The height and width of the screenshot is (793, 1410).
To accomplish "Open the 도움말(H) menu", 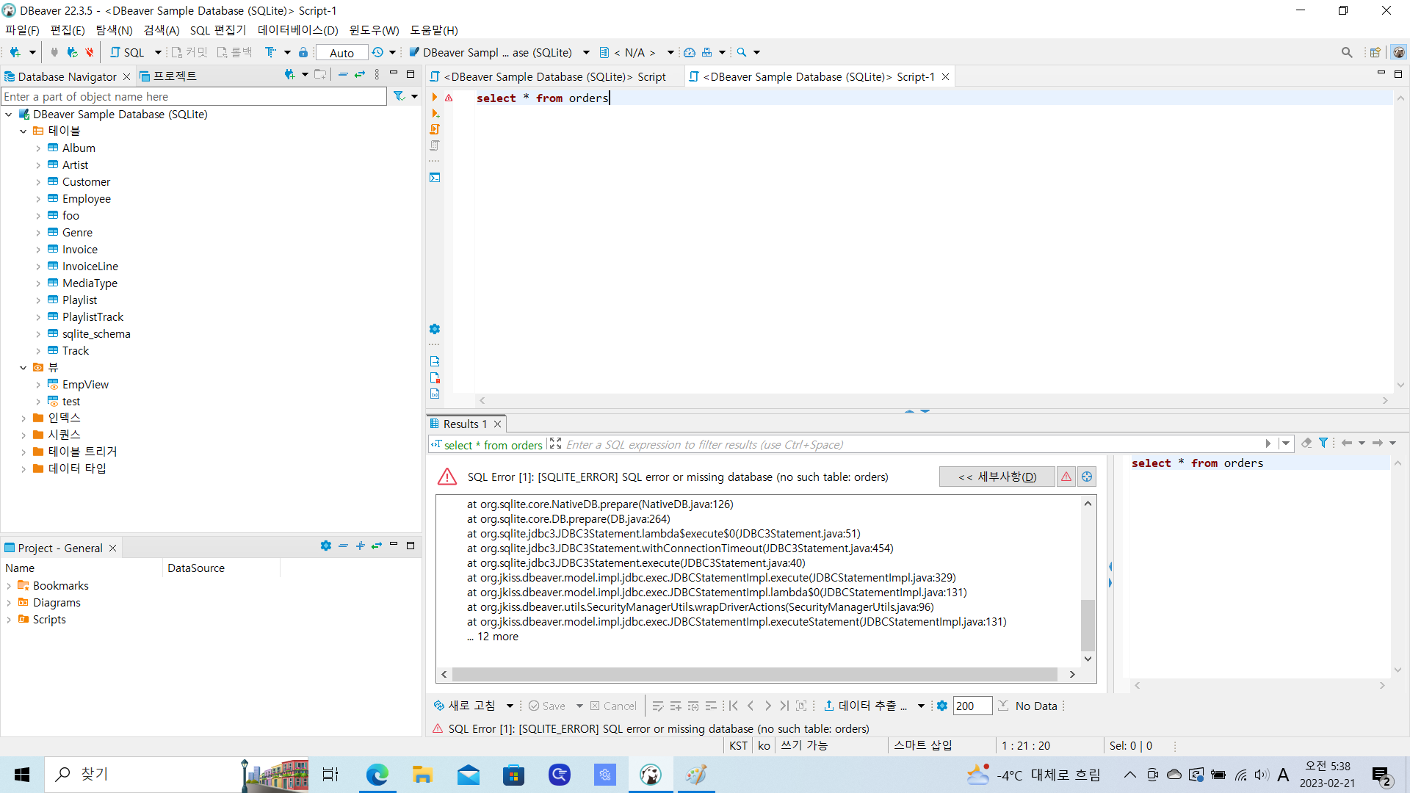I will tap(434, 30).
